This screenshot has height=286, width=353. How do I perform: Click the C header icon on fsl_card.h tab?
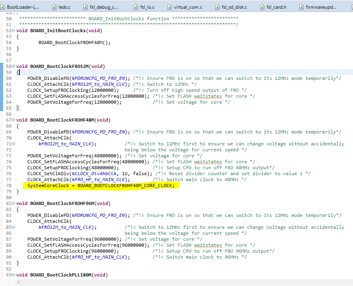(262, 7)
